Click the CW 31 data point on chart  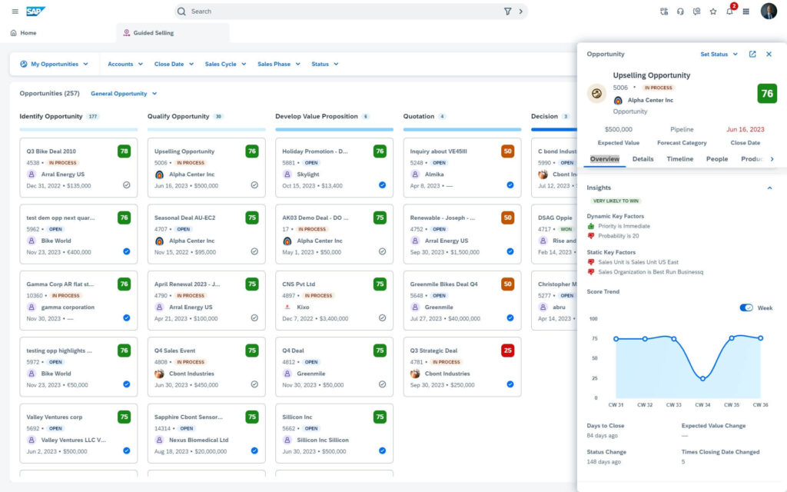coord(616,339)
